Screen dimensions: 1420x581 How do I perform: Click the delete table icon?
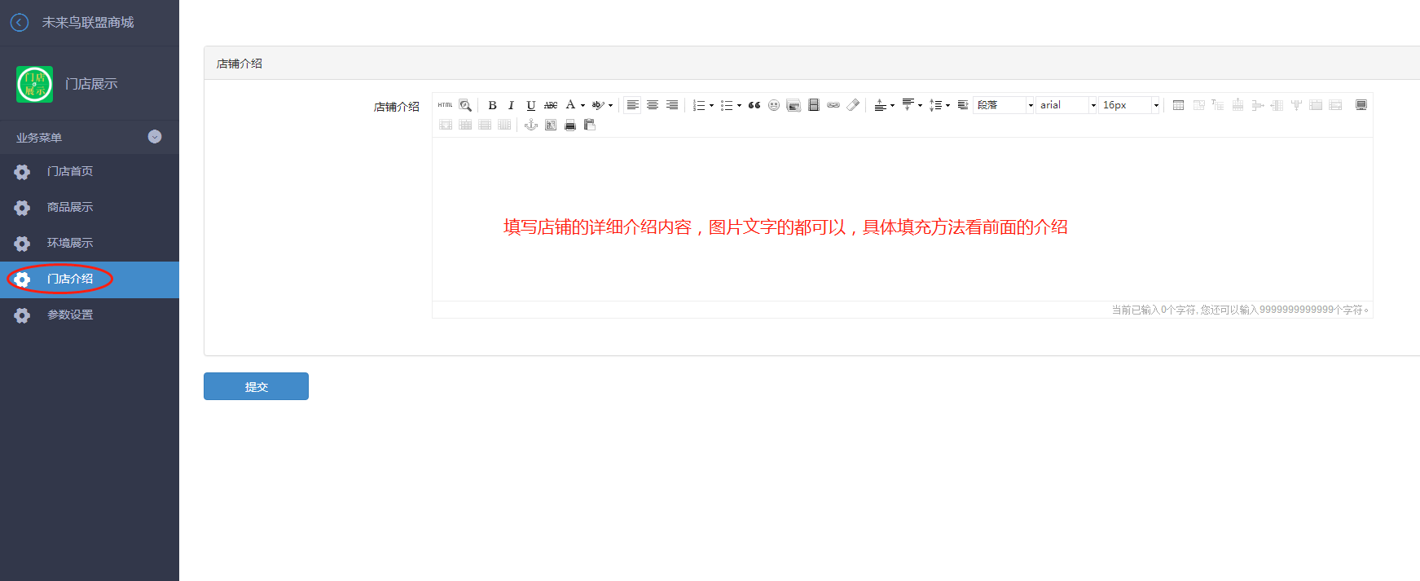(x=1198, y=105)
